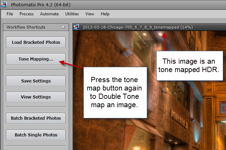Open the Help menu

[105, 14]
